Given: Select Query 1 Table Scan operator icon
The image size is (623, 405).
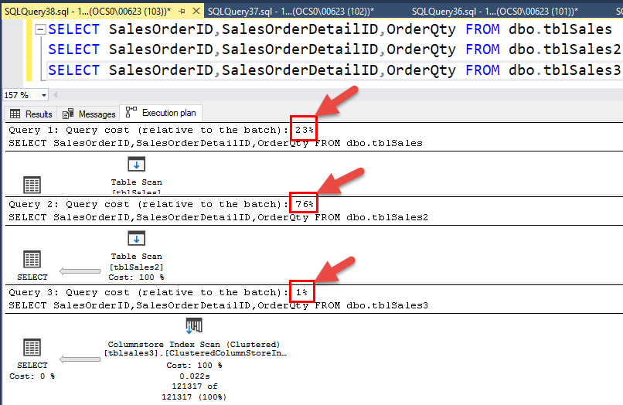Looking at the screenshot, I should click(x=136, y=164).
